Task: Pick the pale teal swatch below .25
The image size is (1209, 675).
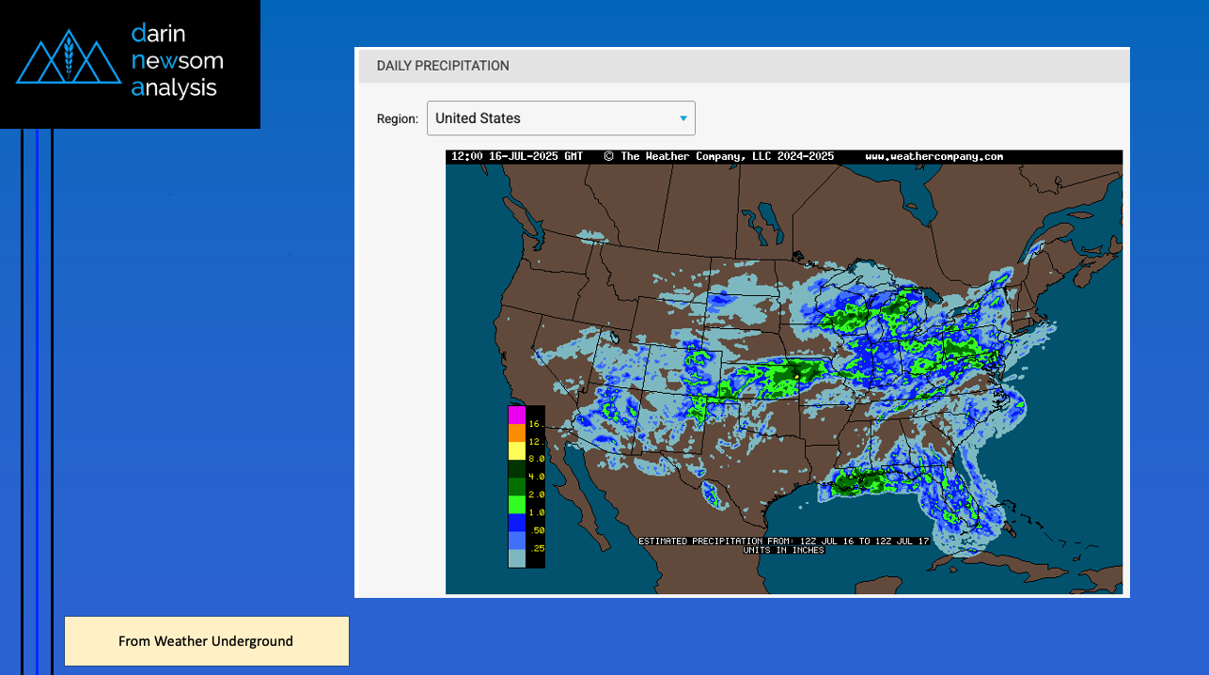Action: point(516,558)
